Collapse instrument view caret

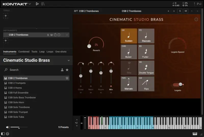coord(192,11)
